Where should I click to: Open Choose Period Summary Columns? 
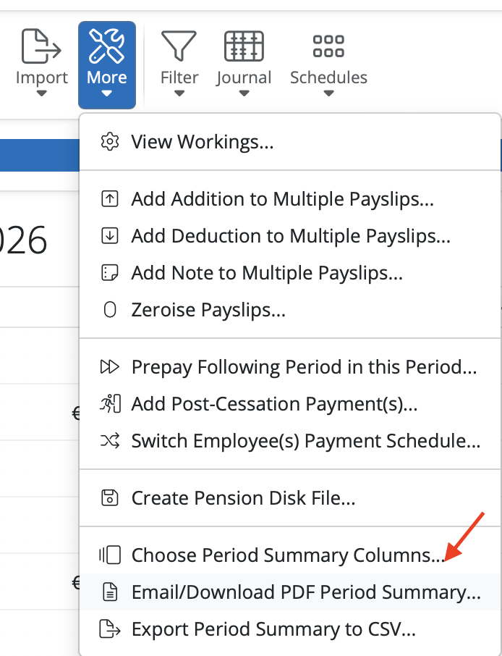pos(288,555)
